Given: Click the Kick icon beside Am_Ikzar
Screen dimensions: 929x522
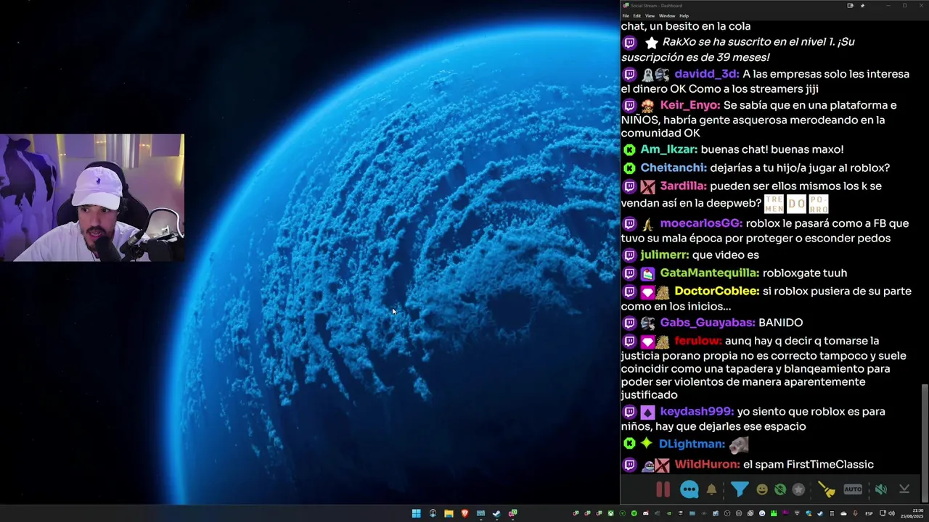Looking at the screenshot, I should click(x=629, y=149).
